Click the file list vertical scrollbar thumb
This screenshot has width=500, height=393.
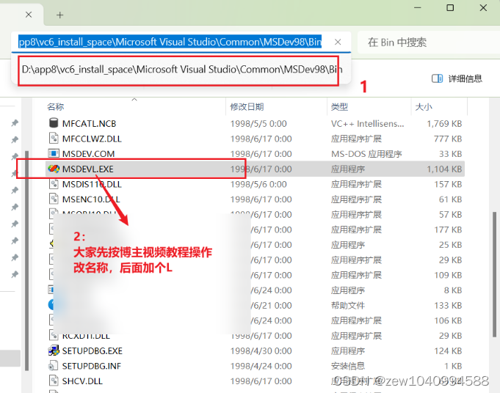[x=494, y=274]
